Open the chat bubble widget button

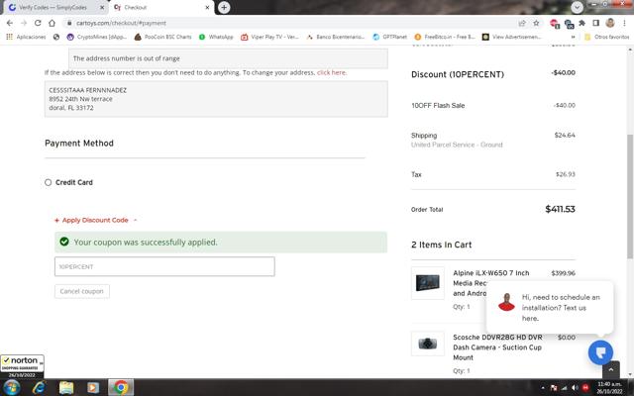coord(600,352)
